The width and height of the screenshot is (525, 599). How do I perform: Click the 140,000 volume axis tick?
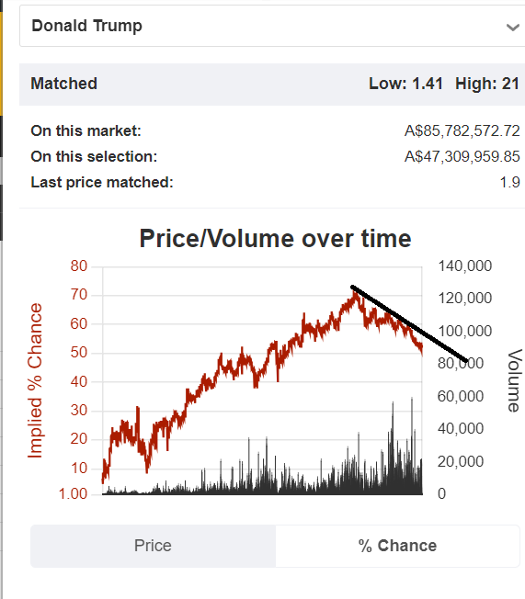coord(465,266)
